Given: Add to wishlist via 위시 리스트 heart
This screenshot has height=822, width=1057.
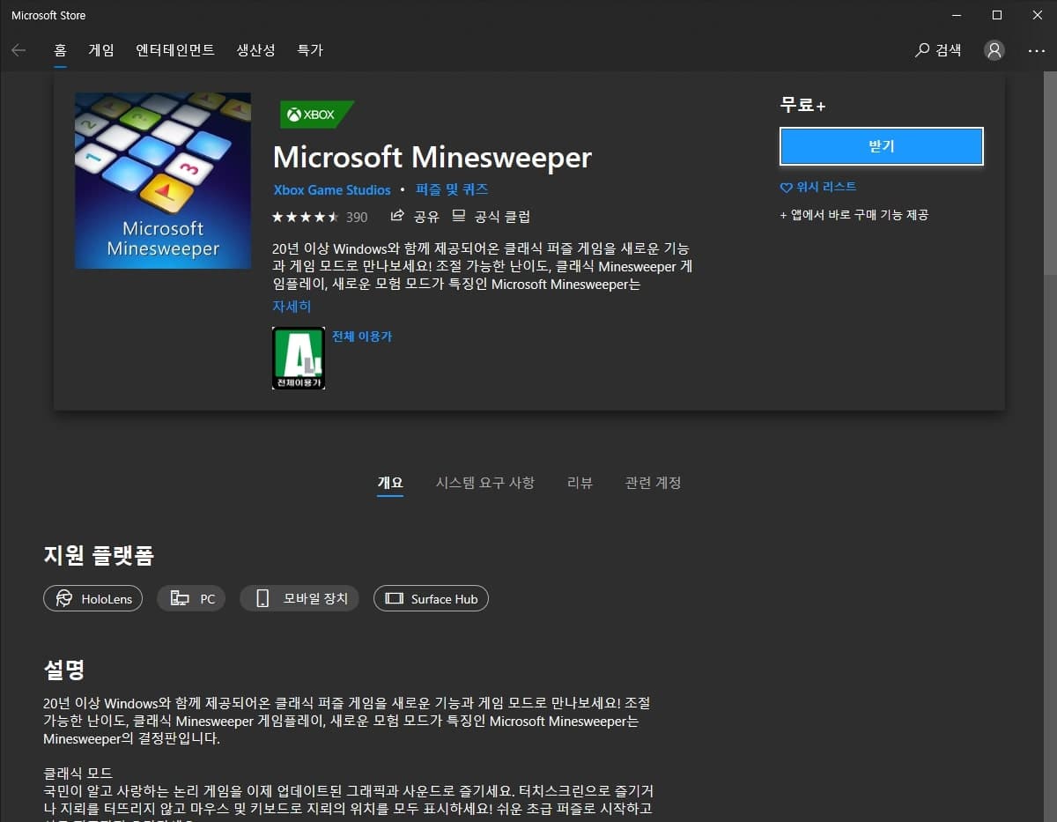Looking at the screenshot, I should (x=787, y=188).
